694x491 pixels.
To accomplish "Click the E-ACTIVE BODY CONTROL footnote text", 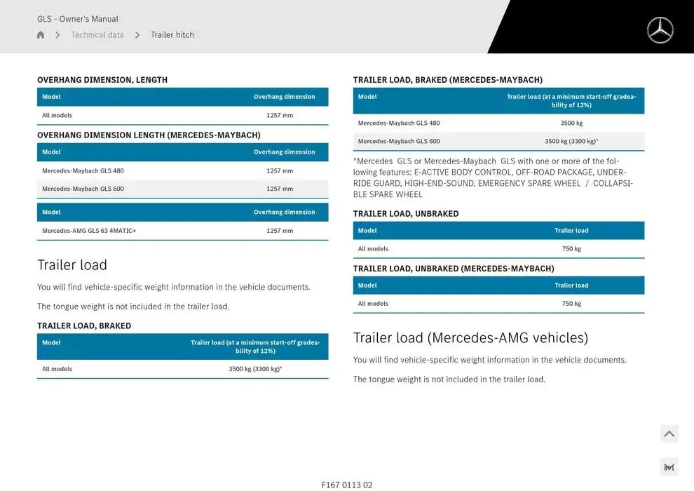I will click(x=492, y=177).
